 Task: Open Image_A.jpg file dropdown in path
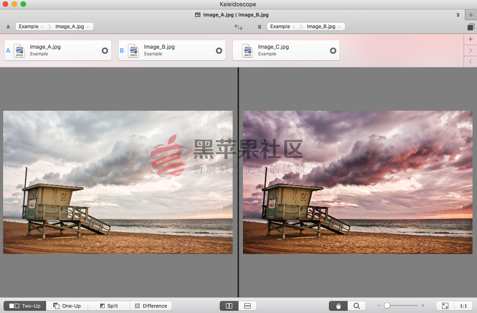click(72, 26)
